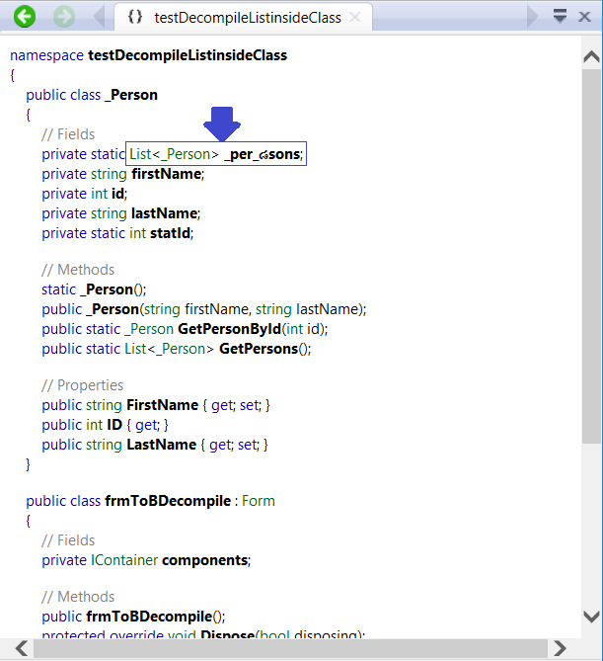Open the firstName field link
603x661 pixels.
(x=167, y=174)
